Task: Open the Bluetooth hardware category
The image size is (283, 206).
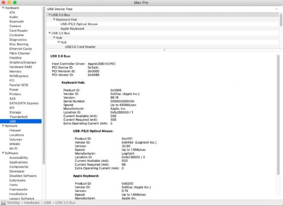Action: coord(16,22)
